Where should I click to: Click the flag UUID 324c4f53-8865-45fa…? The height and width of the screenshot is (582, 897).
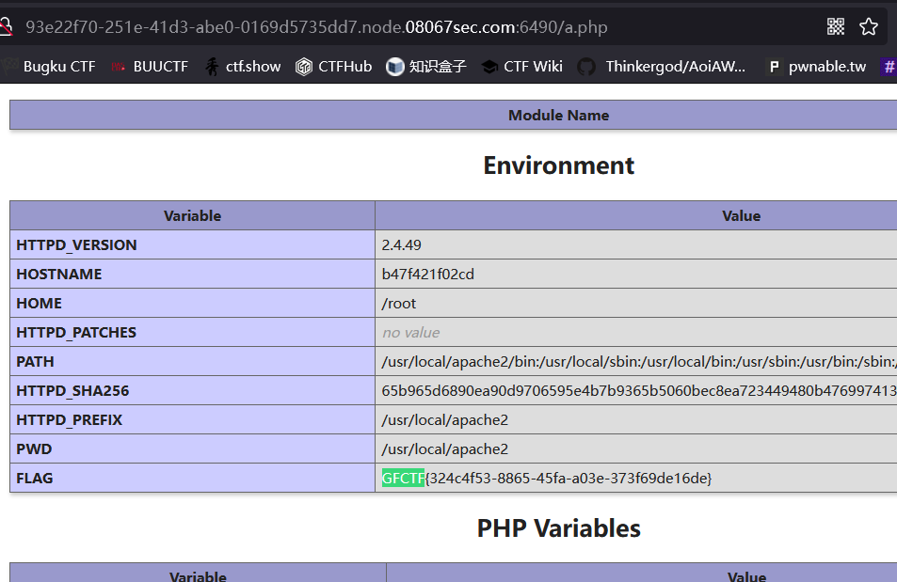pyautogui.click(x=569, y=478)
